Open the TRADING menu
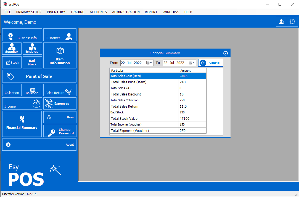 77,12
